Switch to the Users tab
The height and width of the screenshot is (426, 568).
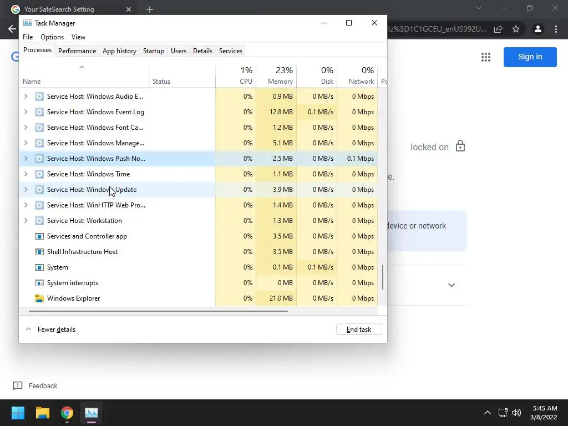pos(179,51)
